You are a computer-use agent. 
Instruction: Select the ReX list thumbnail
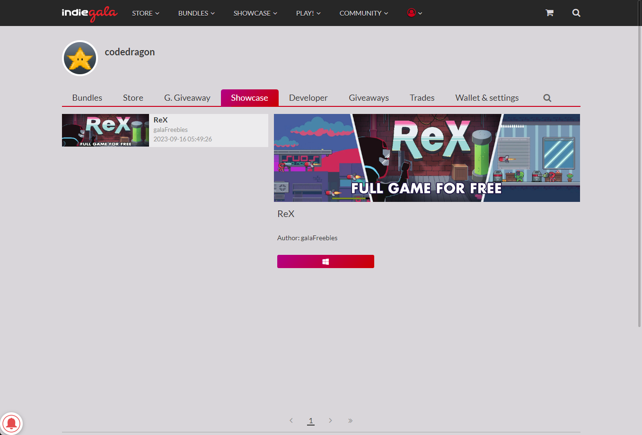coord(106,130)
